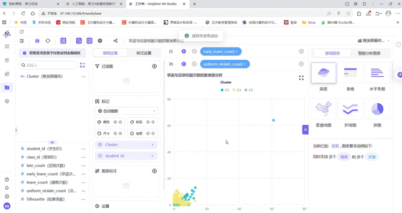This screenshot has height=213, width=402.
Task: Open the dataset dropdown at top right
Action: (x=373, y=41)
